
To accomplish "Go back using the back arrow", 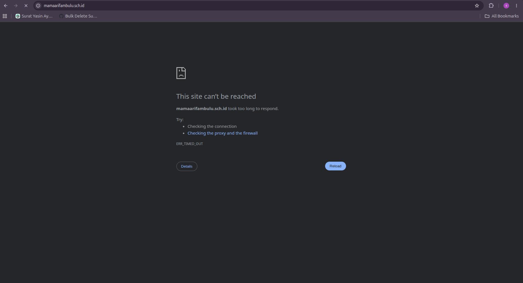I will (x=6, y=6).
